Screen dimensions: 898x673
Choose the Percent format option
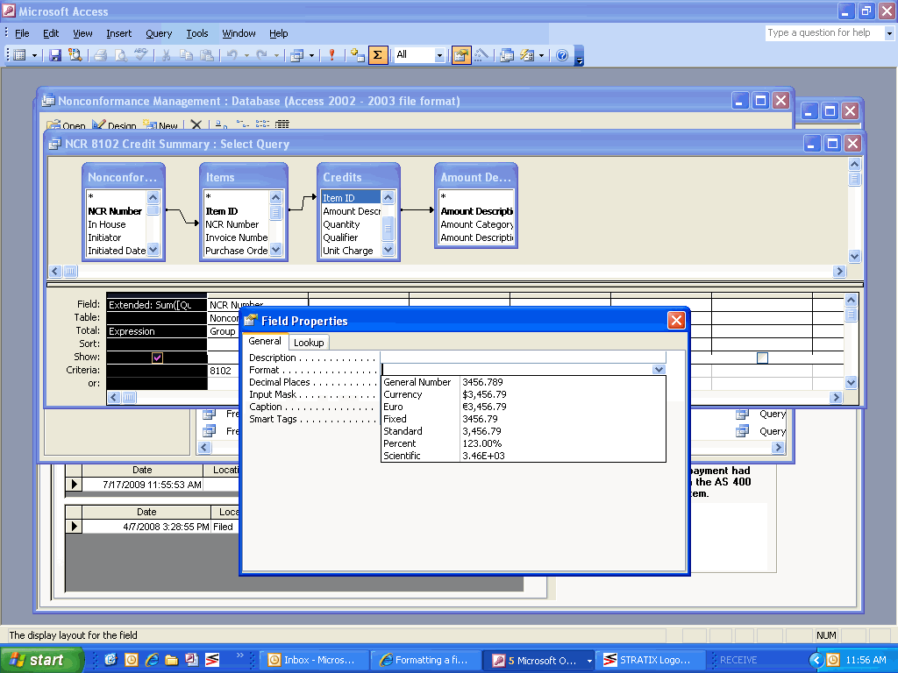(x=523, y=443)
